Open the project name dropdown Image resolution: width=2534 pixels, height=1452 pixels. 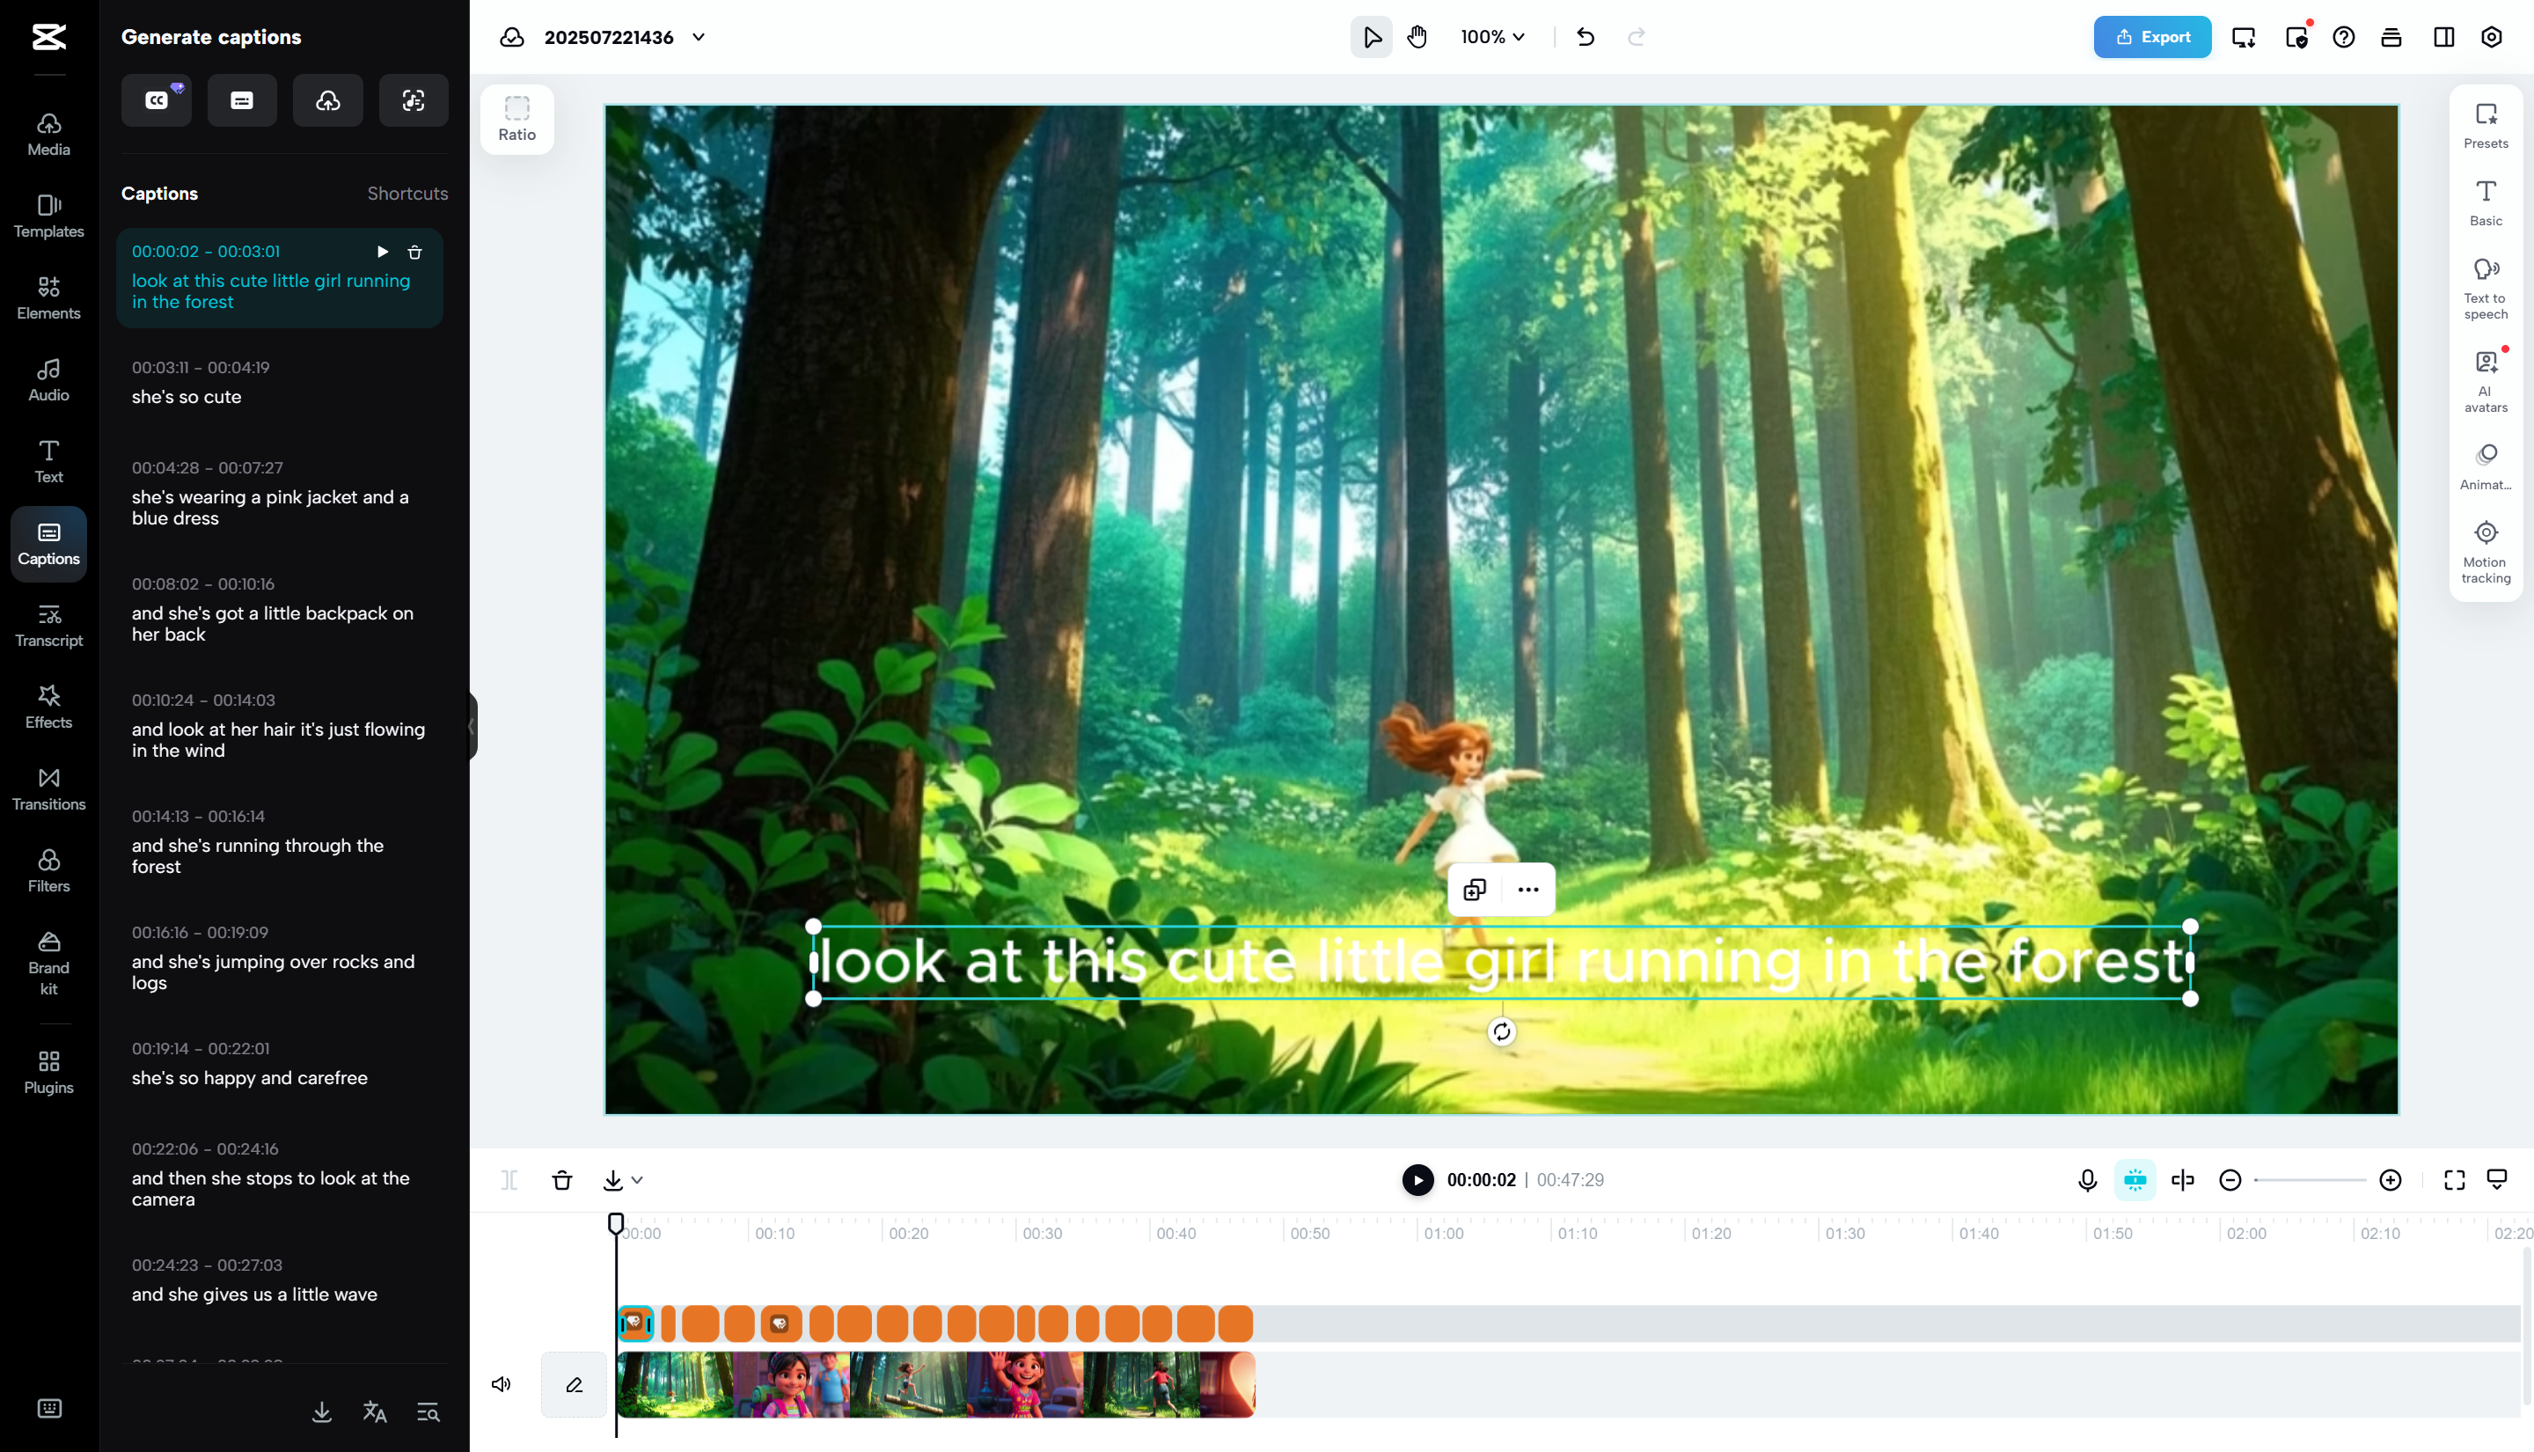point(698,37)
